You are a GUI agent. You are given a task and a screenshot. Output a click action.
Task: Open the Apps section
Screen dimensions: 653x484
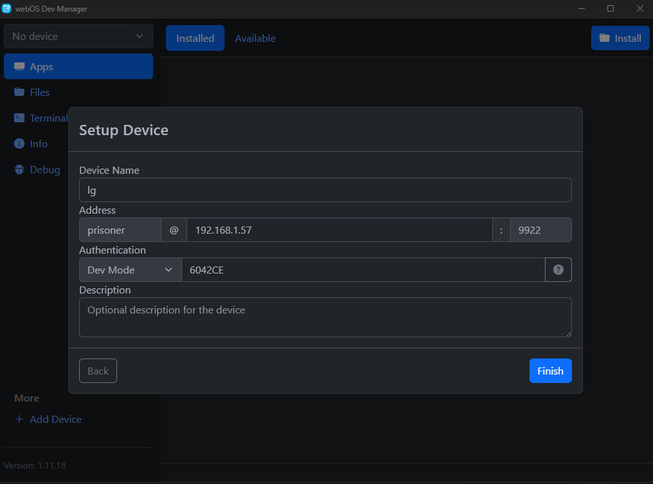tap(78, 66)
